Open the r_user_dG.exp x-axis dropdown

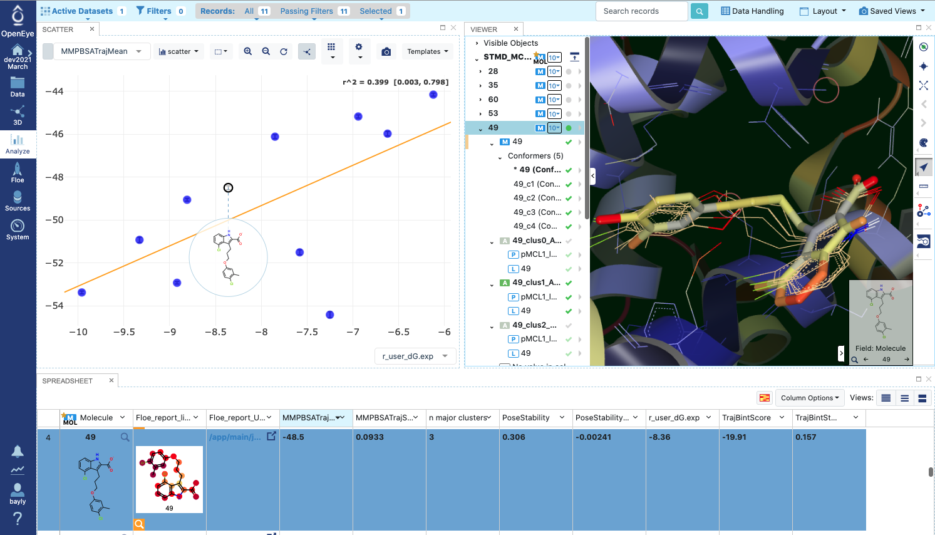point(415,356)
